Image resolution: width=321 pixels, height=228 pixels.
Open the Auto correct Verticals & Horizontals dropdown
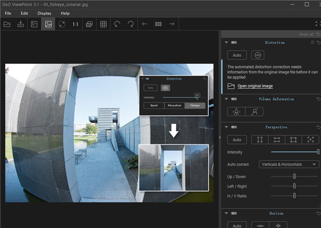click(289, 164)
